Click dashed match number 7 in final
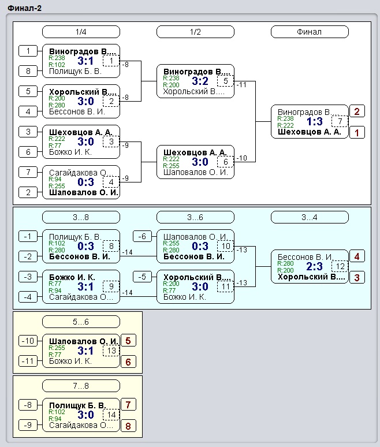The width and height of the screenshot is (380, 447). (x=340, y=121)
